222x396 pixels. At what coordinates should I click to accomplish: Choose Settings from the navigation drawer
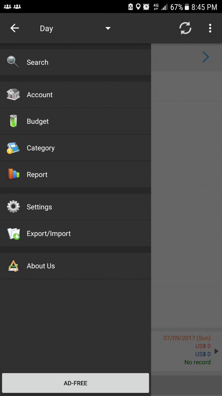(39, 207)
